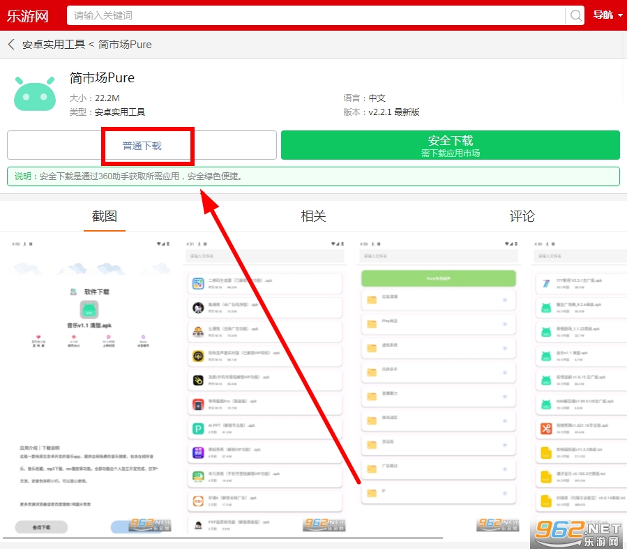This screenshot has width=627, height=553.
Task: Open the 导航 dropdown menu
Action: pos(607,15)
